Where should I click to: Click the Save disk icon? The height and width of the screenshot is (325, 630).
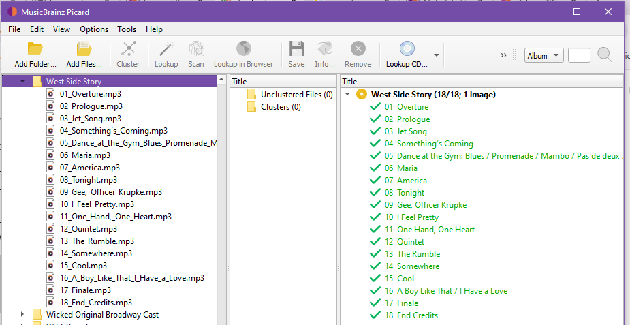pyautogui.click(x=296, y=49)
